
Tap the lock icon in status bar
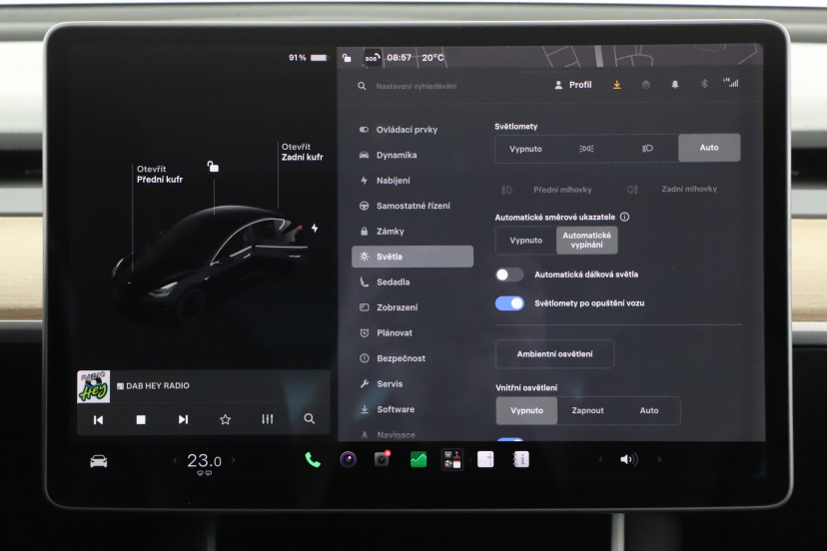pyautogui.click(x=347, y=58)
